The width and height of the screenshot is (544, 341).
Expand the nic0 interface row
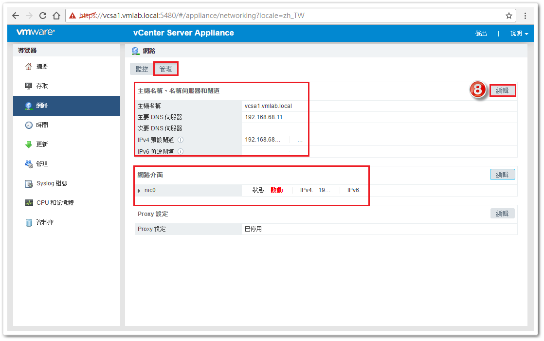[139, 191]
